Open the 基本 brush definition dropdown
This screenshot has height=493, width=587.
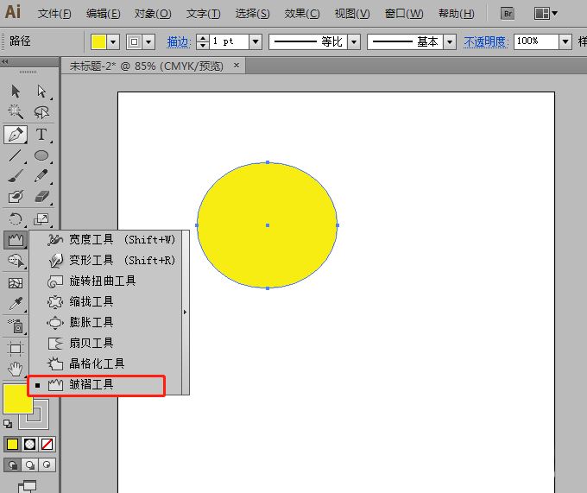coord(450,41)
